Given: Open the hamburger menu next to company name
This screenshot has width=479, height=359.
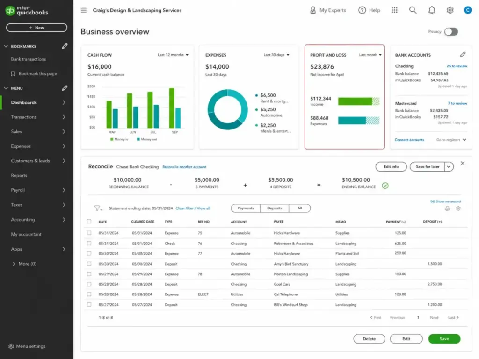Looking at the screenshot, I should [83, 10].
